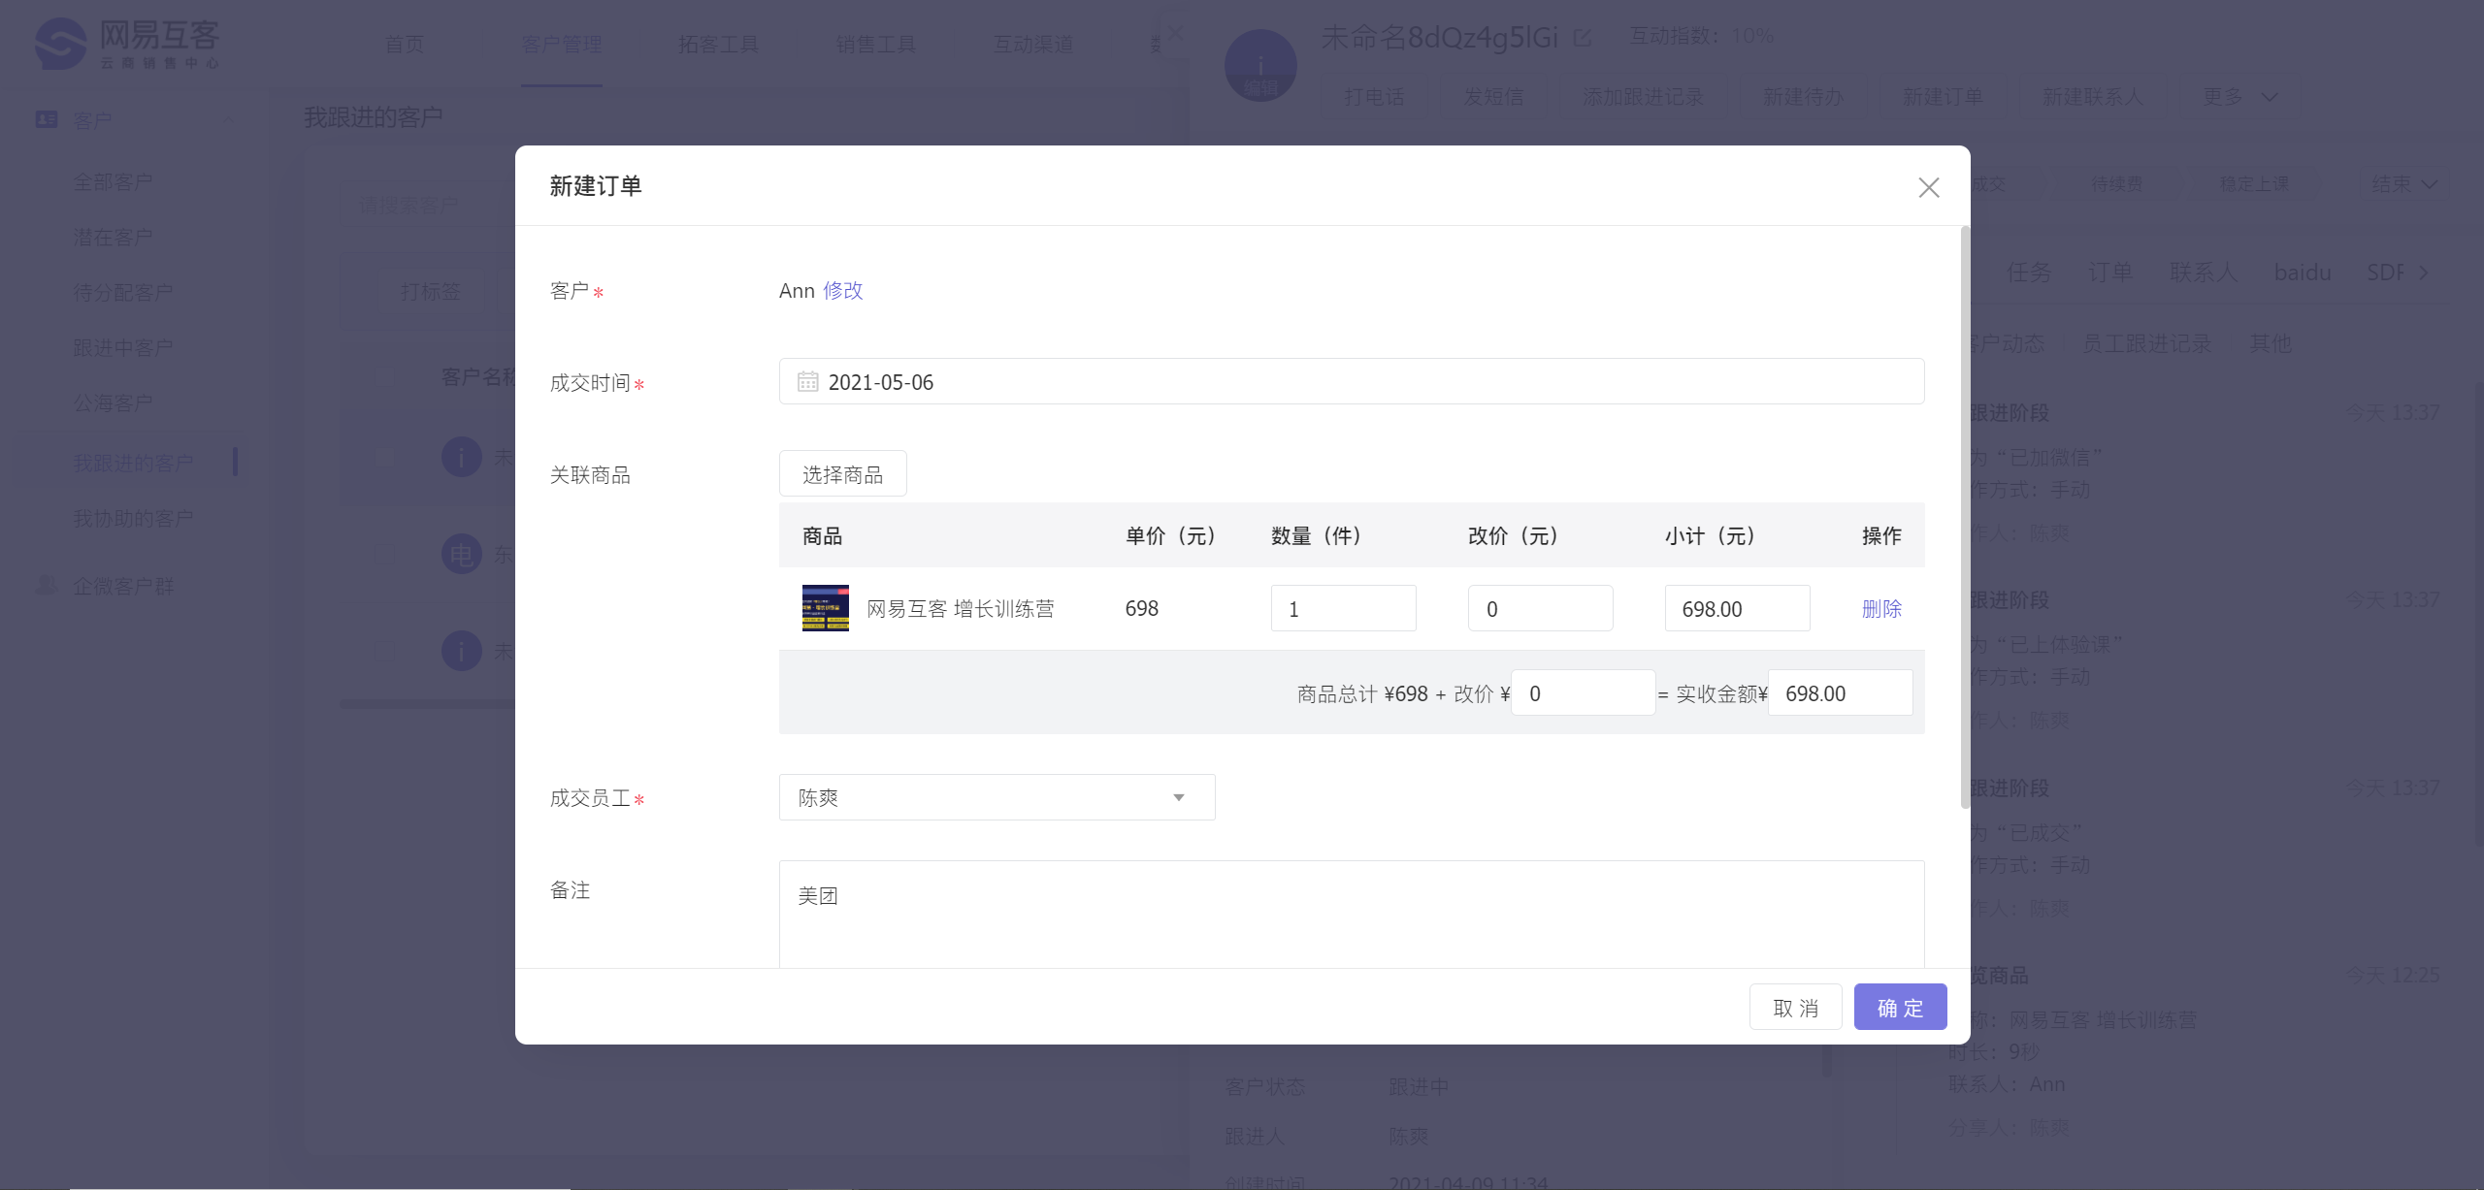Select 跟进中客户 in sidebar
Screen dimensions: 2484x1190
click(x=123, y=347)
